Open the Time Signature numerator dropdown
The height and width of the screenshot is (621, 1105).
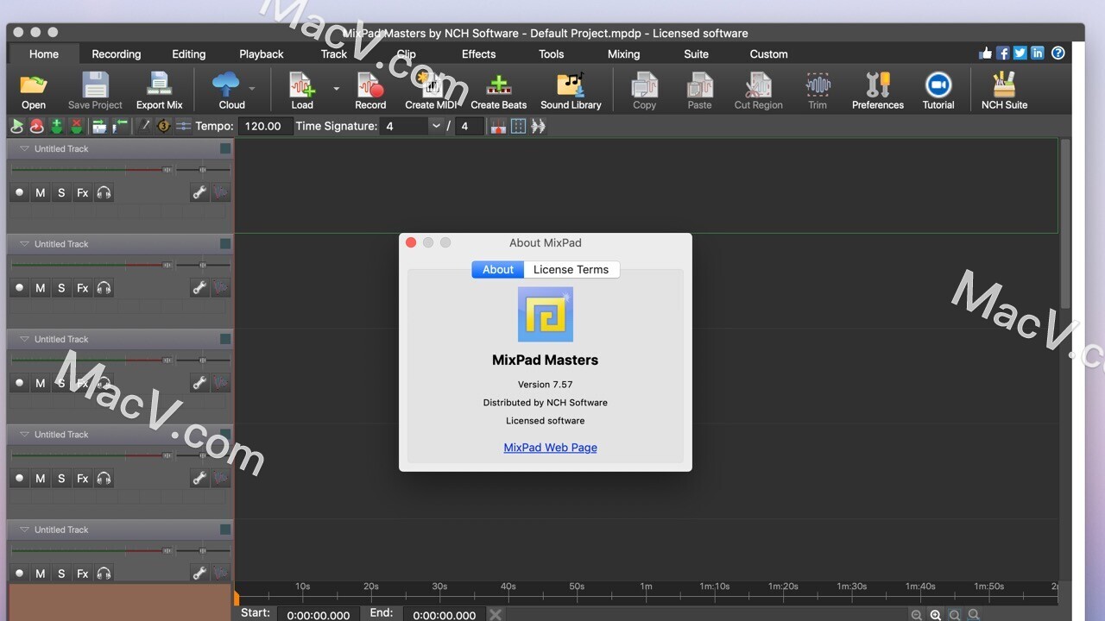(x=436, y=126)
